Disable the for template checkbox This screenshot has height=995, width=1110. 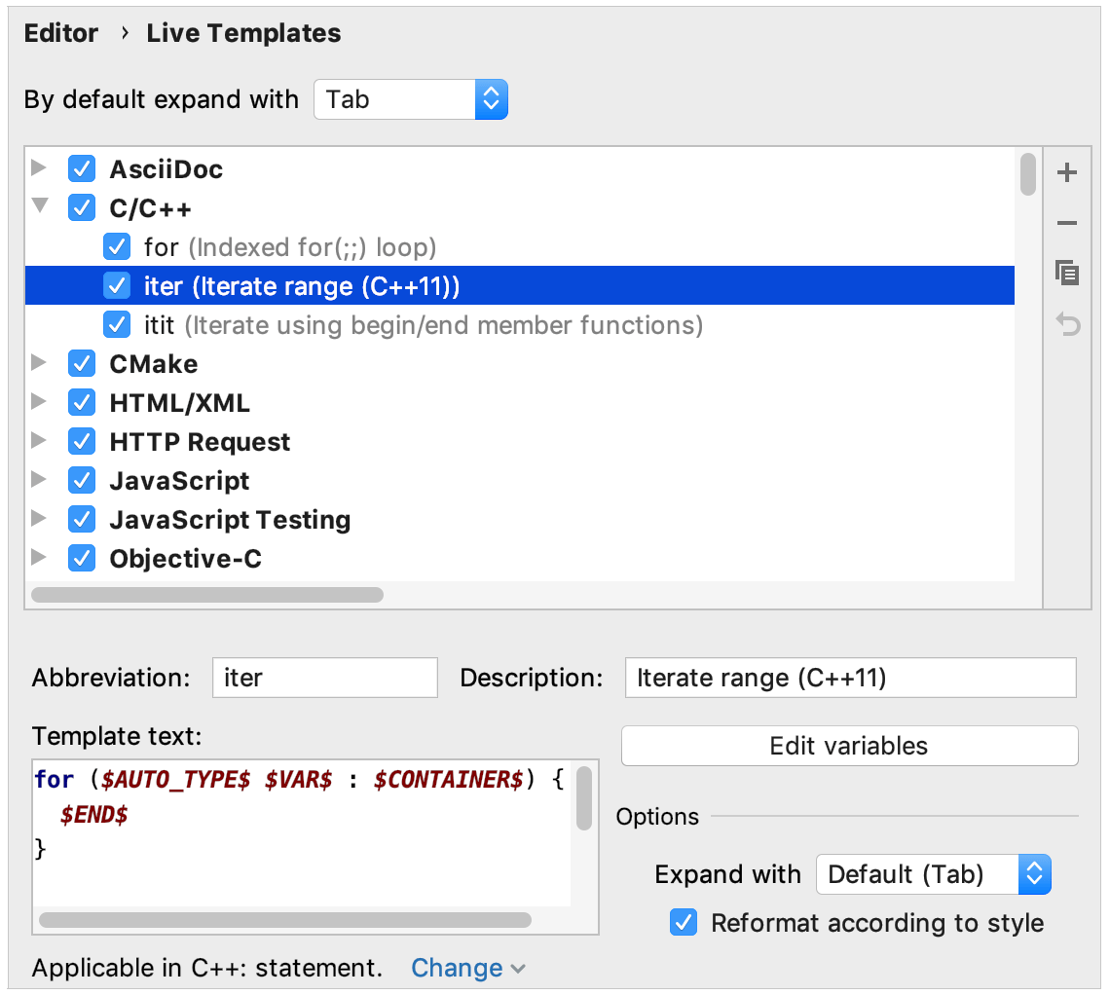point(117,246)
